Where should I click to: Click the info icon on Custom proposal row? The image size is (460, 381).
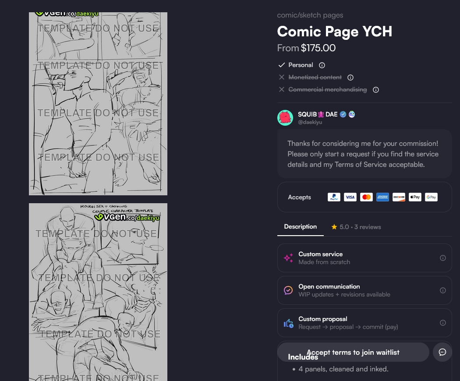coord(442,323)
